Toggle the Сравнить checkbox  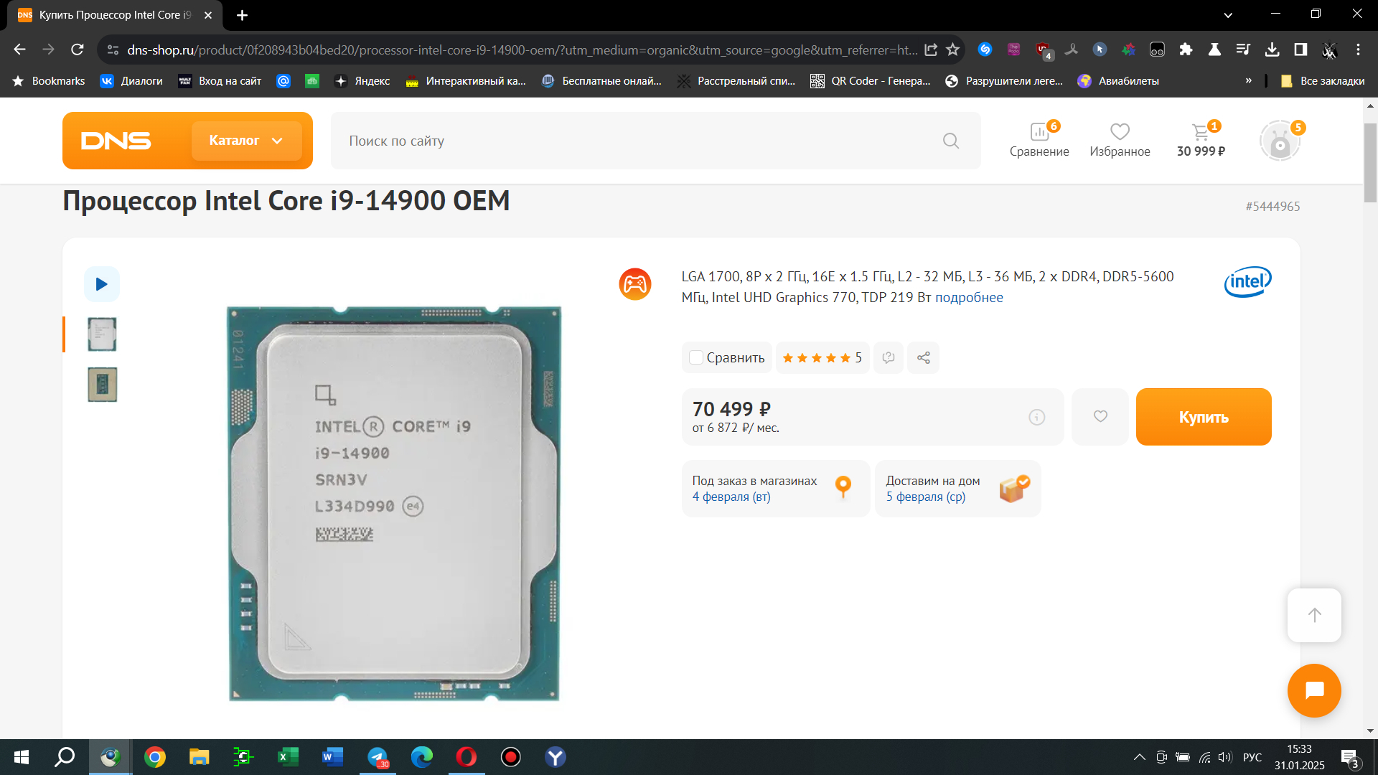(695, 357)
